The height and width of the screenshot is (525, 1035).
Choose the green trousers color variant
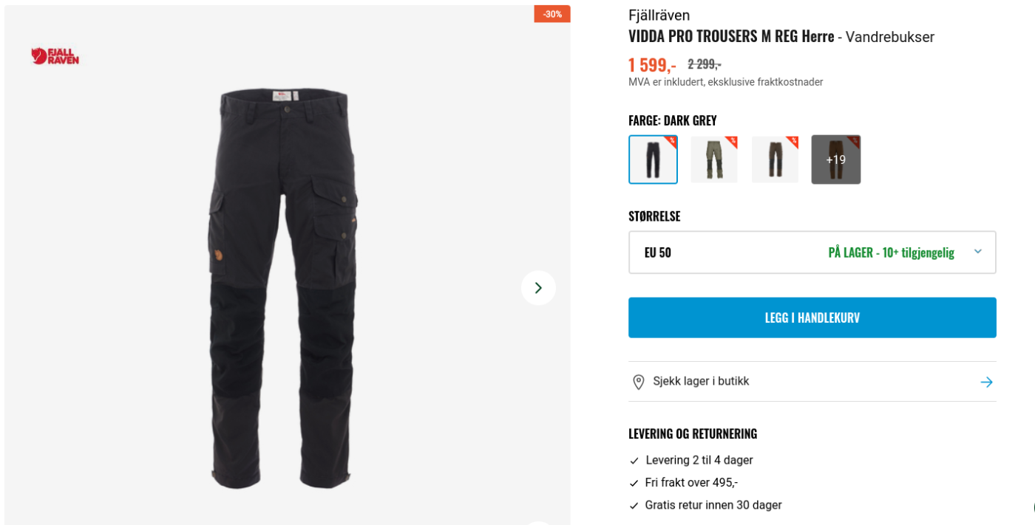(x=714, y=159)
